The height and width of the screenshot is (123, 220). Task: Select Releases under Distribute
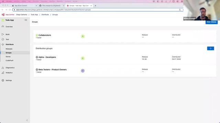click(x=9, y=49)
